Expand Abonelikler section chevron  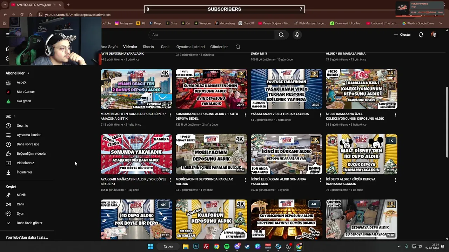[28, 73]
